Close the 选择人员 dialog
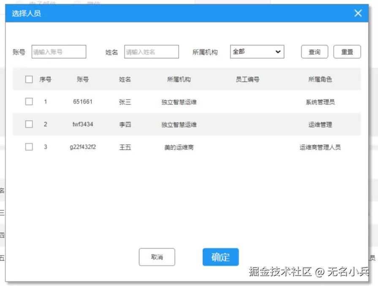378x286 pixels. [358, 13]
